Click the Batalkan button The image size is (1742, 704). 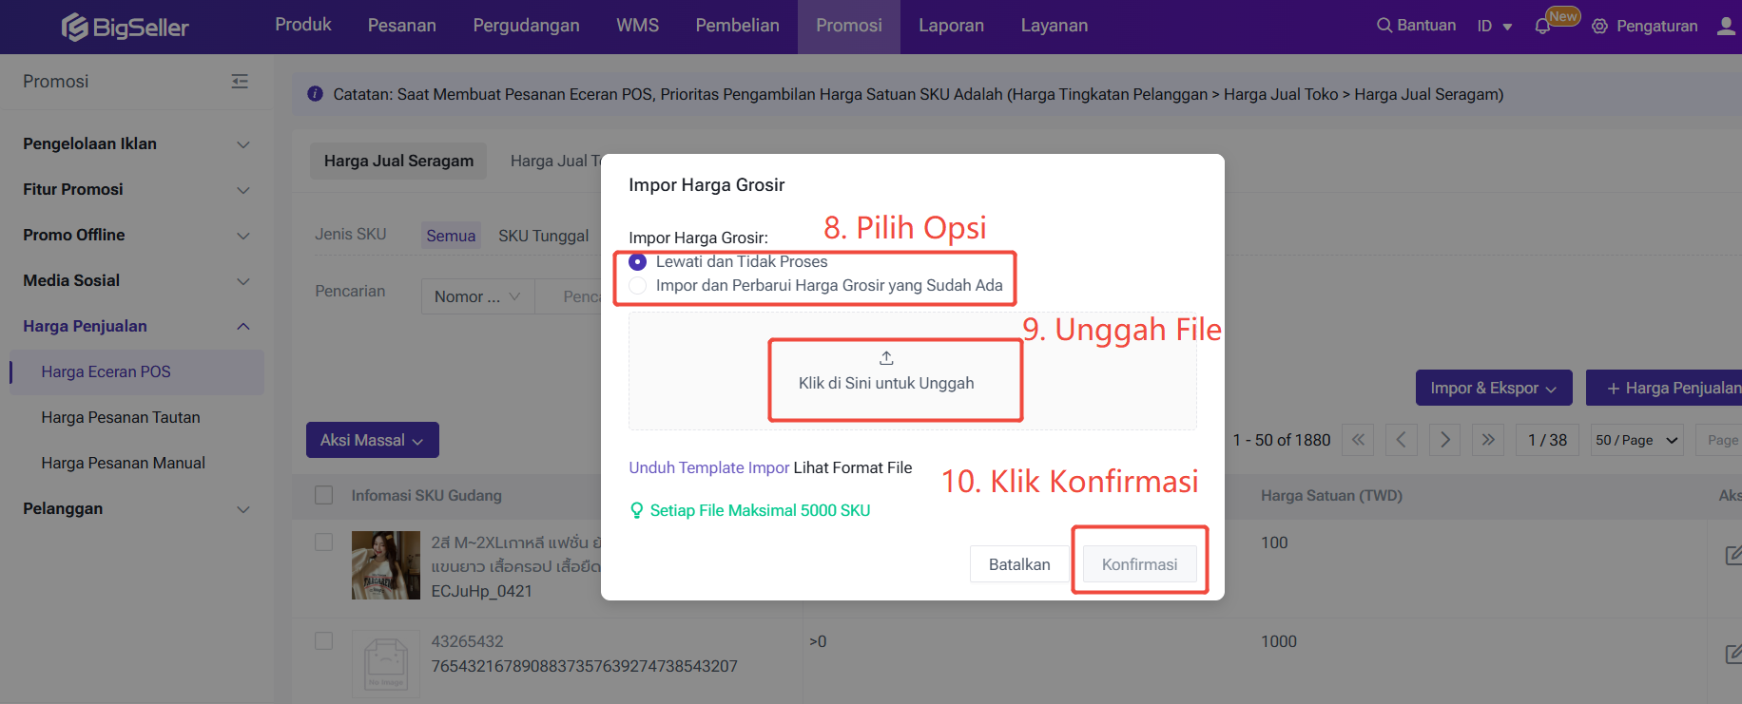pyautogui.click(x=1018, y=564)
